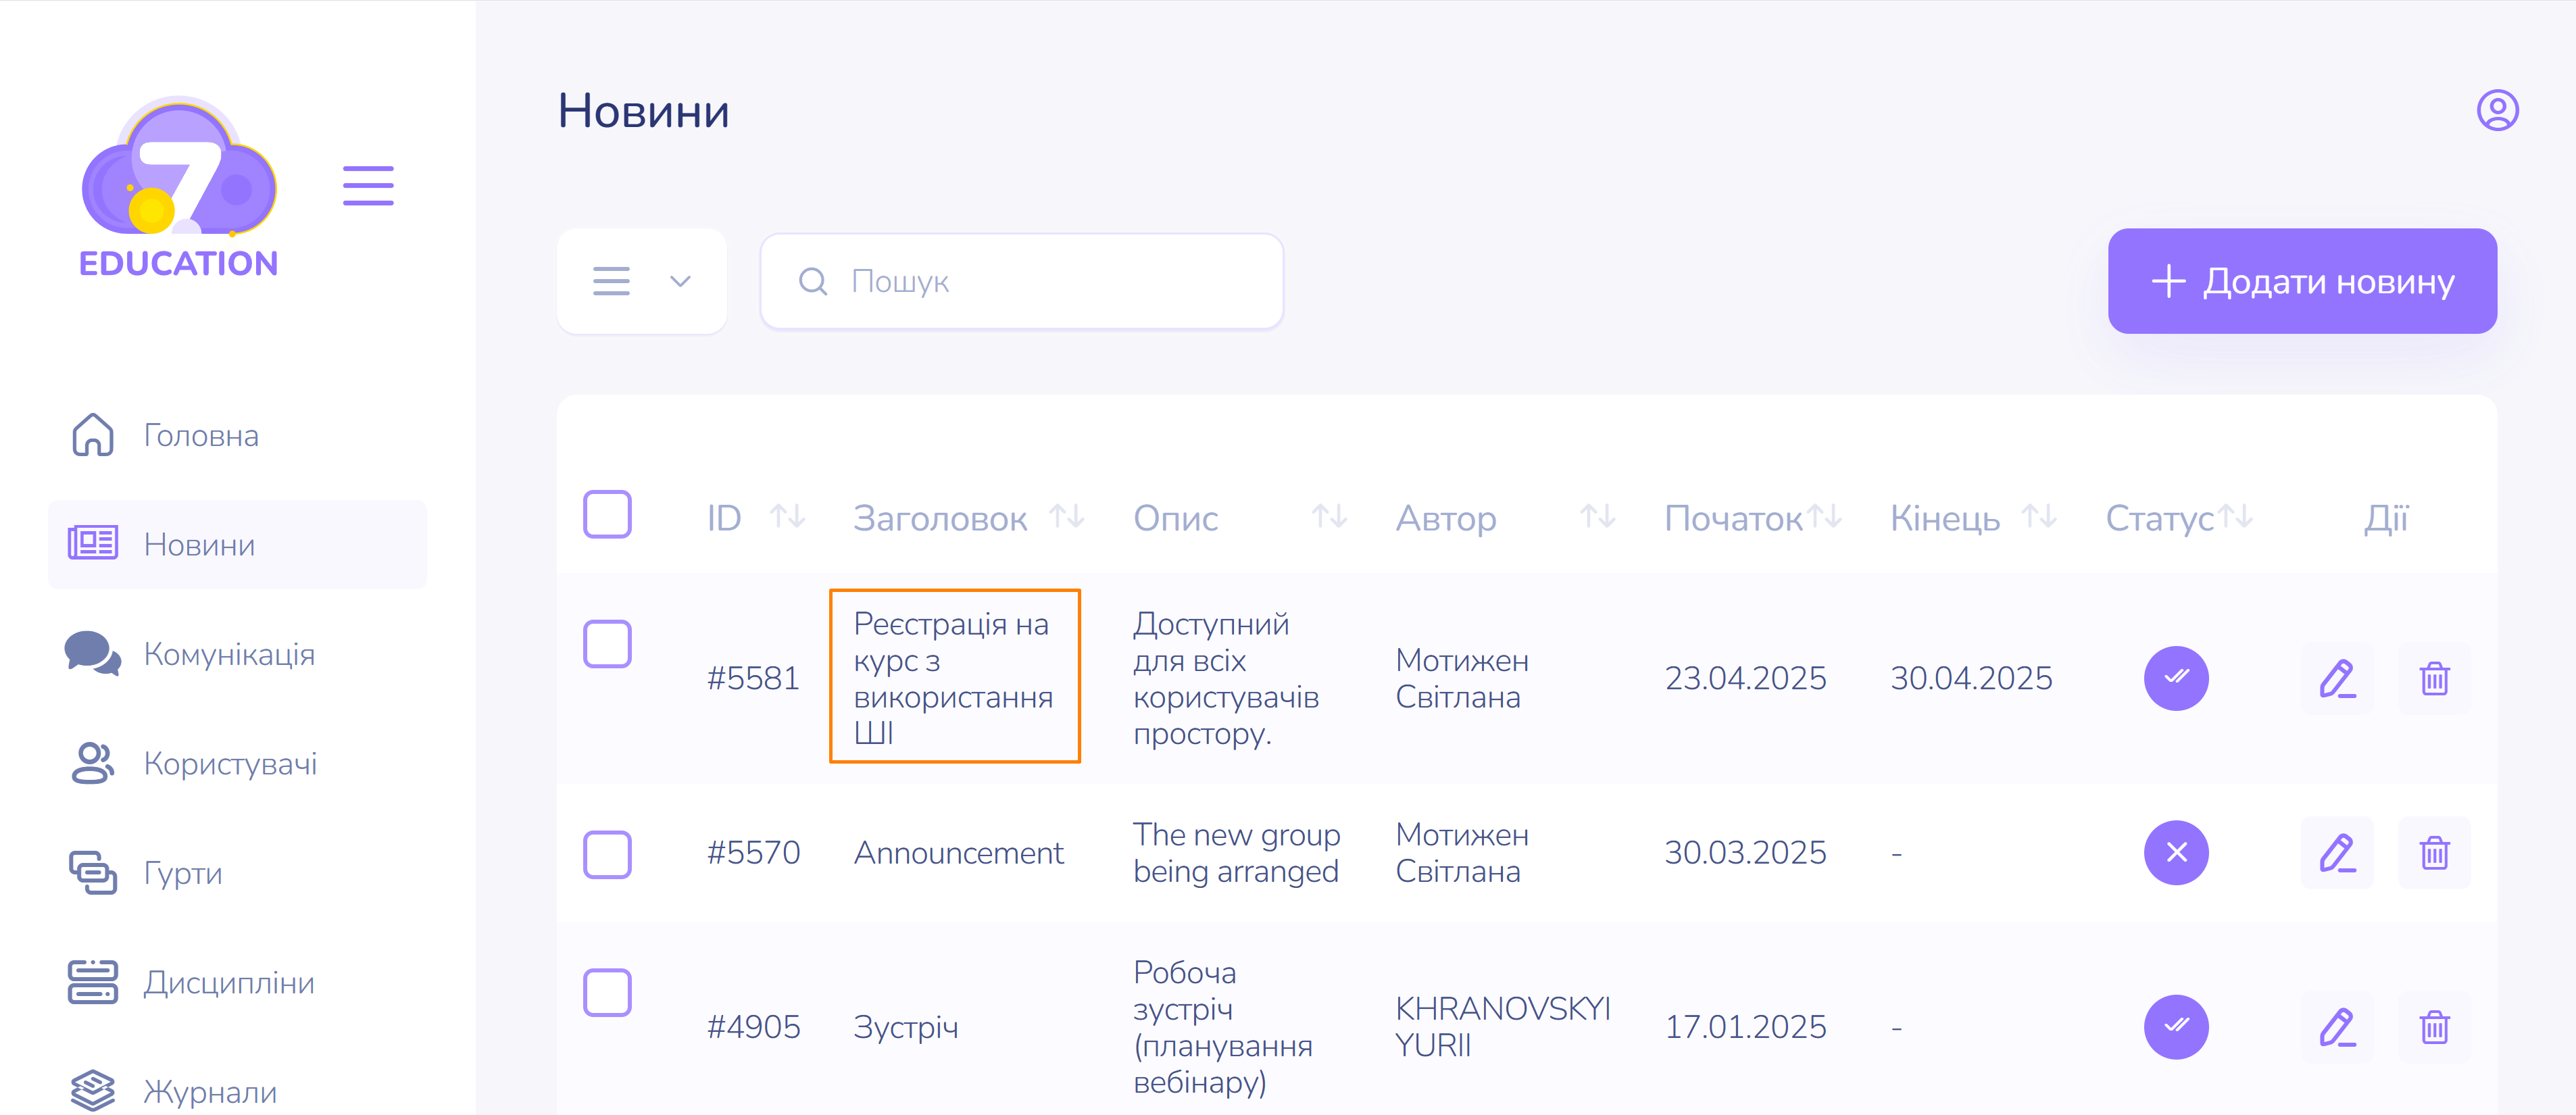This screenshot has height=1115, width=2576.
Task: Open the list view dropdown
Action: point(641,281)
